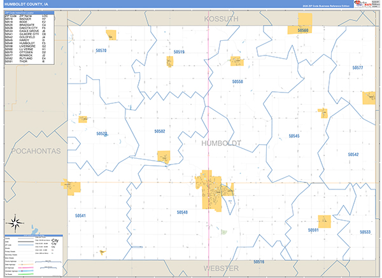This screenshot has height=278, width=382.
Task: Click the WEBSTER county label
Action: [x=221, y=268]
